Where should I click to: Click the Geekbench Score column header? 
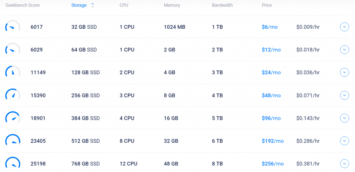click(x=23, y=5)
